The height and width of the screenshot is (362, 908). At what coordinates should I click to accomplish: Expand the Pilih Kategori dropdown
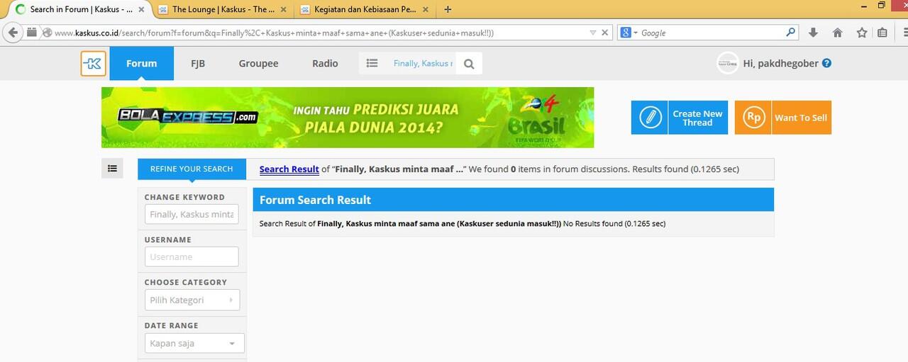[192, 300]
